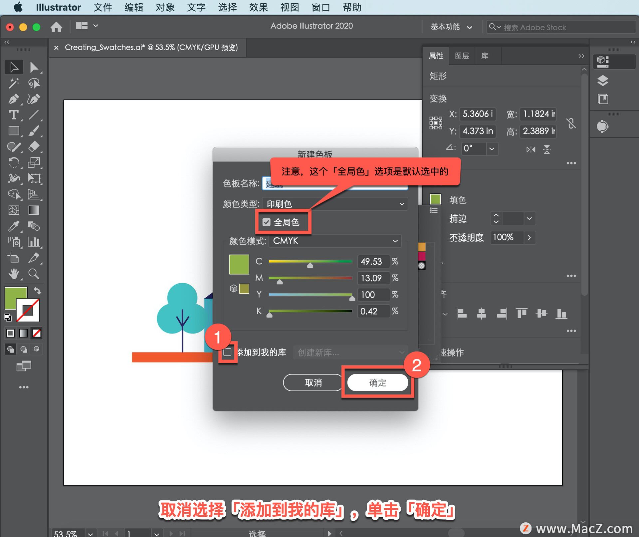Expand the 基本功能 workspace dropdown
Image resolution: width=639 pixels, height=537 pixels.
point(451,27)
